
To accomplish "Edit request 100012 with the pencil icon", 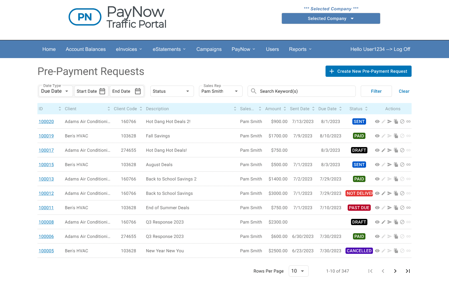I will 384,193.
